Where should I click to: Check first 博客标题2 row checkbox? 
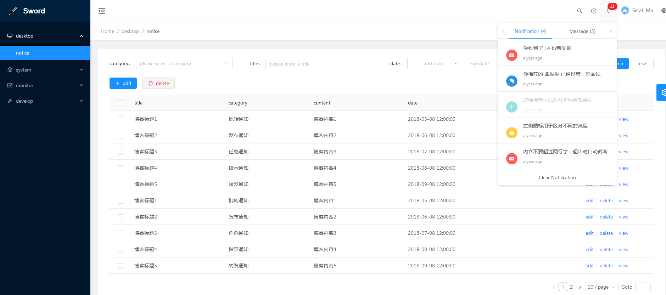tap(121, 136)
